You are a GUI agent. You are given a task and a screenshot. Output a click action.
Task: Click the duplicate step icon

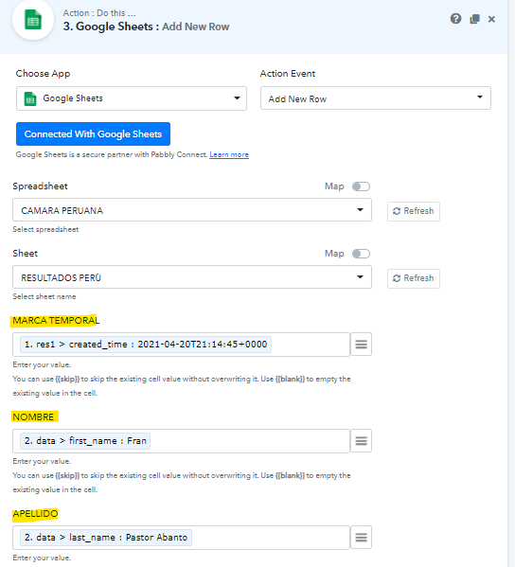point(474,19)
